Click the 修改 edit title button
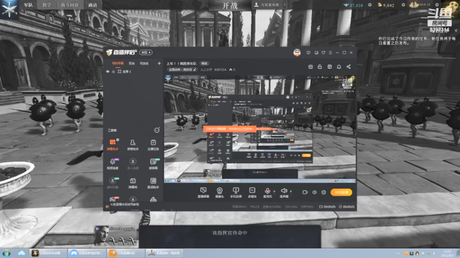Image resolution: width=460 pixels, height=258 pixels. pos(204,64)
